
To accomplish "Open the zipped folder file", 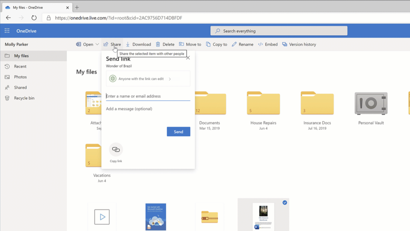I will 210,217.
